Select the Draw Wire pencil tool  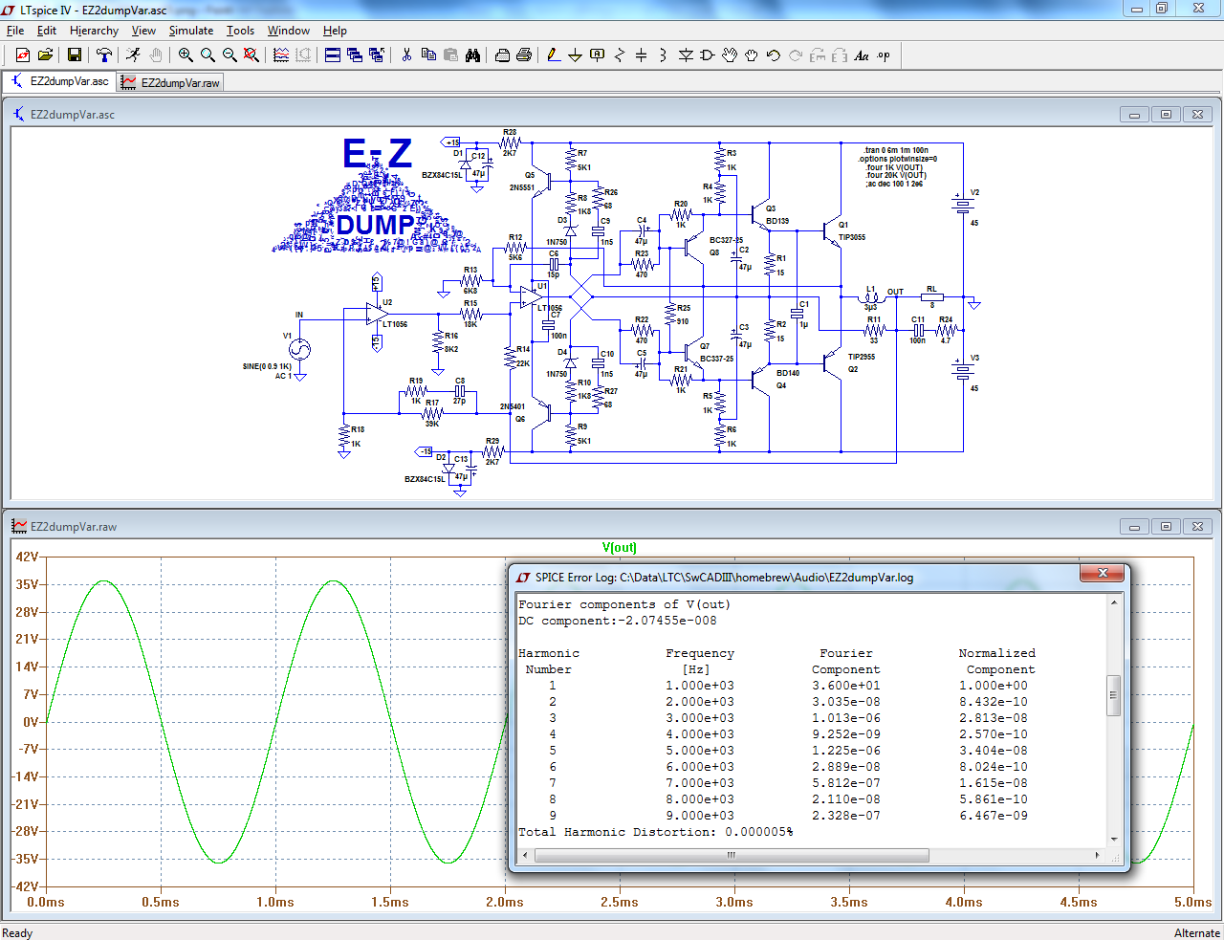[x=554, y=55]
